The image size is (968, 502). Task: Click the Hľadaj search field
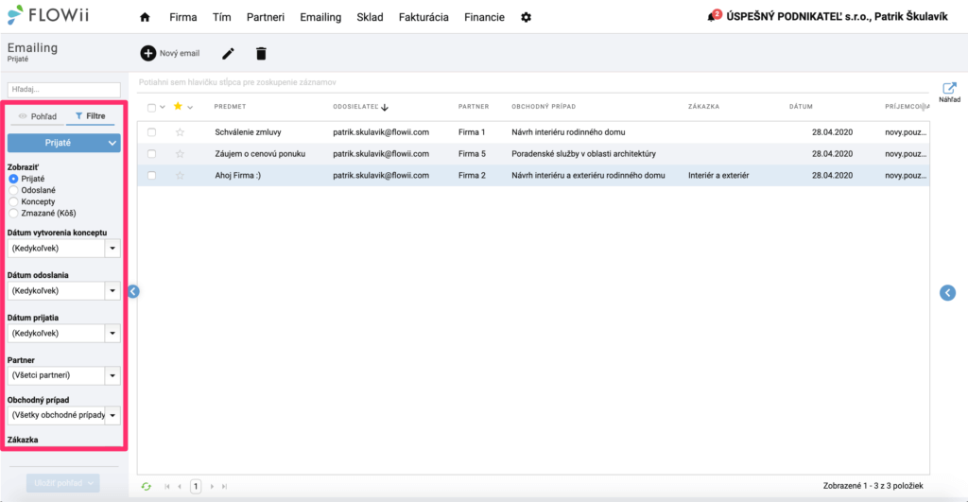[x=63, y=90]
